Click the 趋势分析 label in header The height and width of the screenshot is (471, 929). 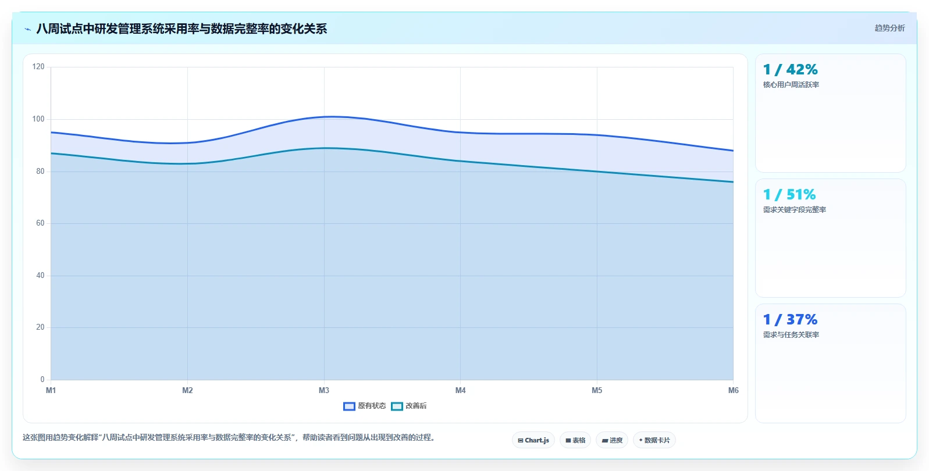point(889,28)
